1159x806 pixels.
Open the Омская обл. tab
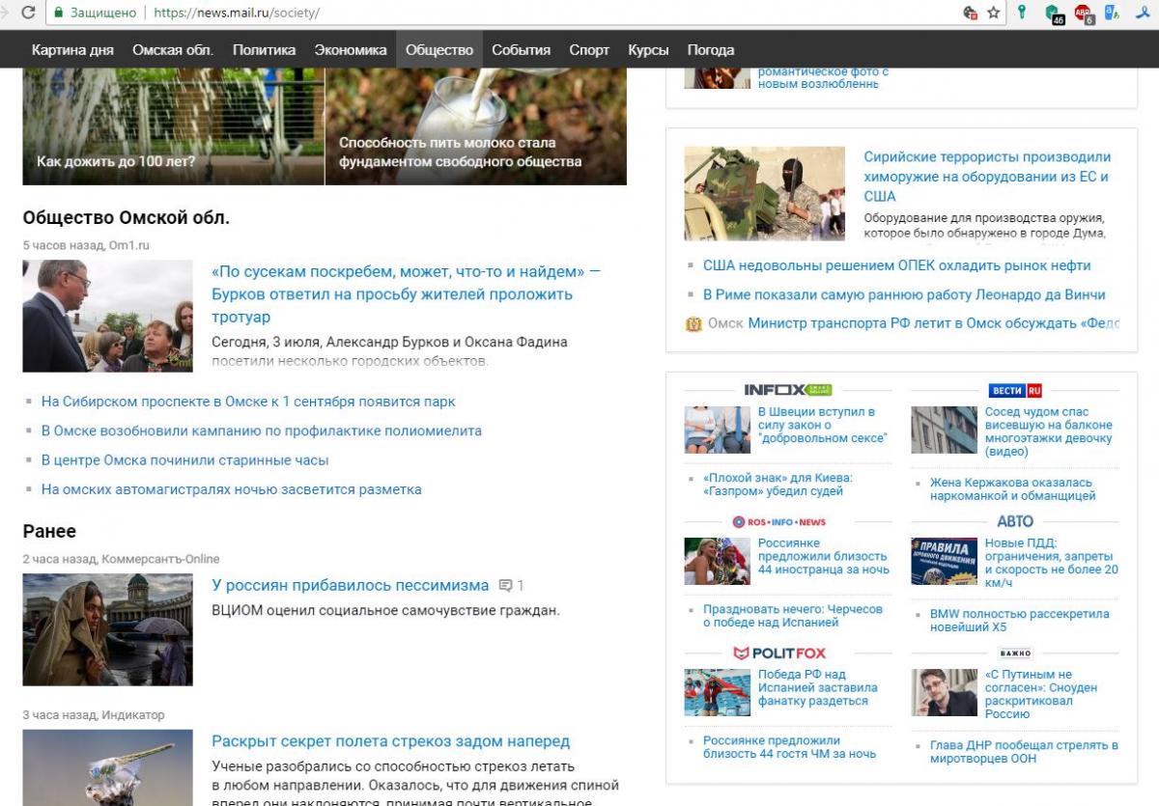coord(173,49)
